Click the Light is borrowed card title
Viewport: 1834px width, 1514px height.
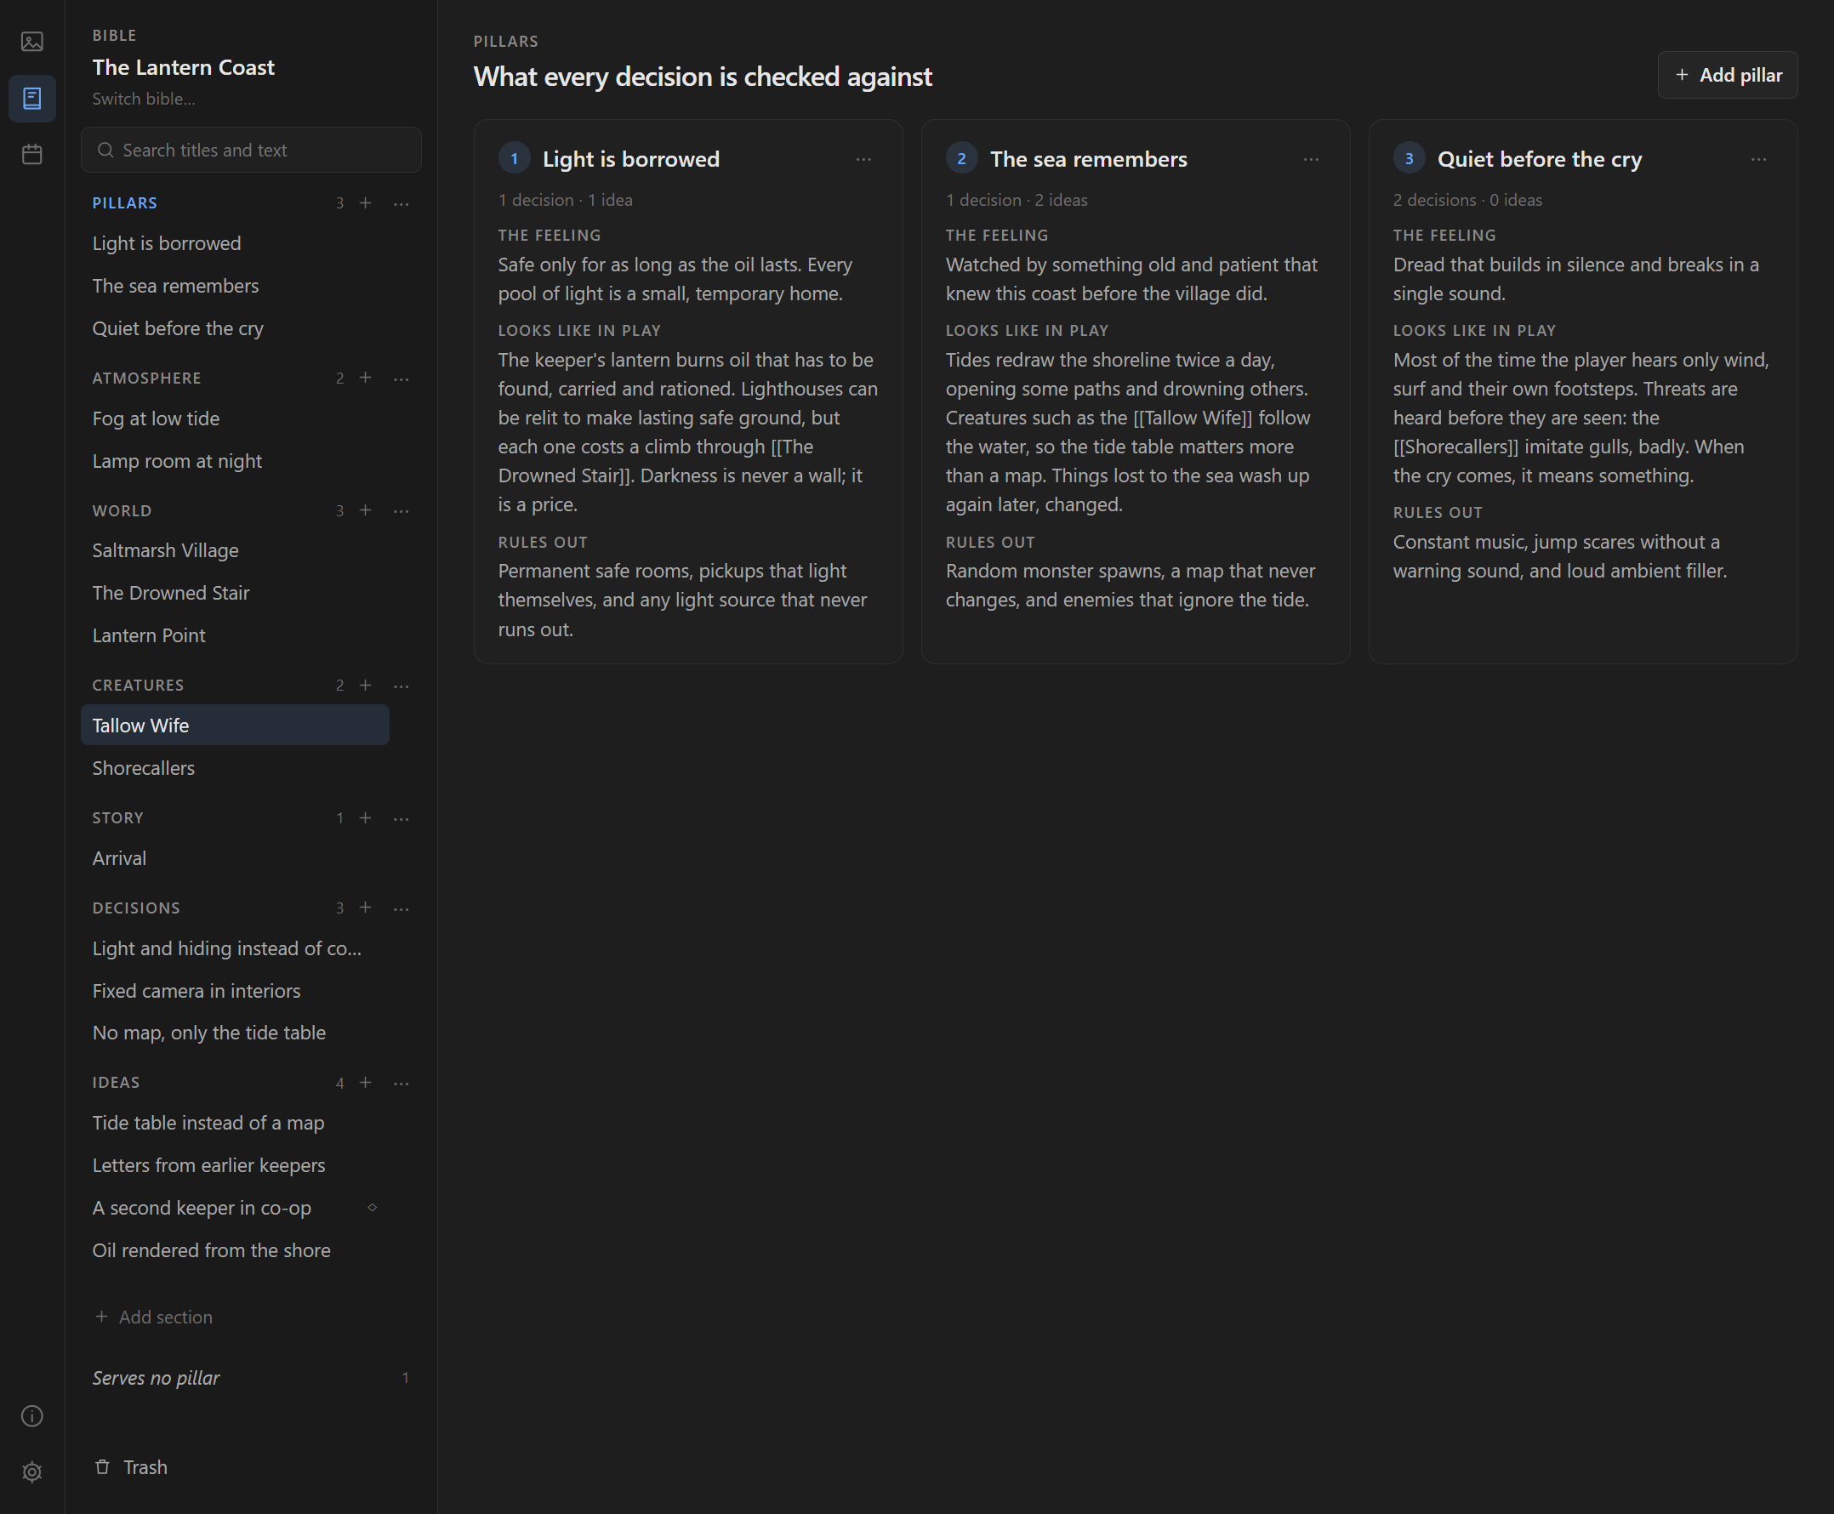tap(631, 159)
